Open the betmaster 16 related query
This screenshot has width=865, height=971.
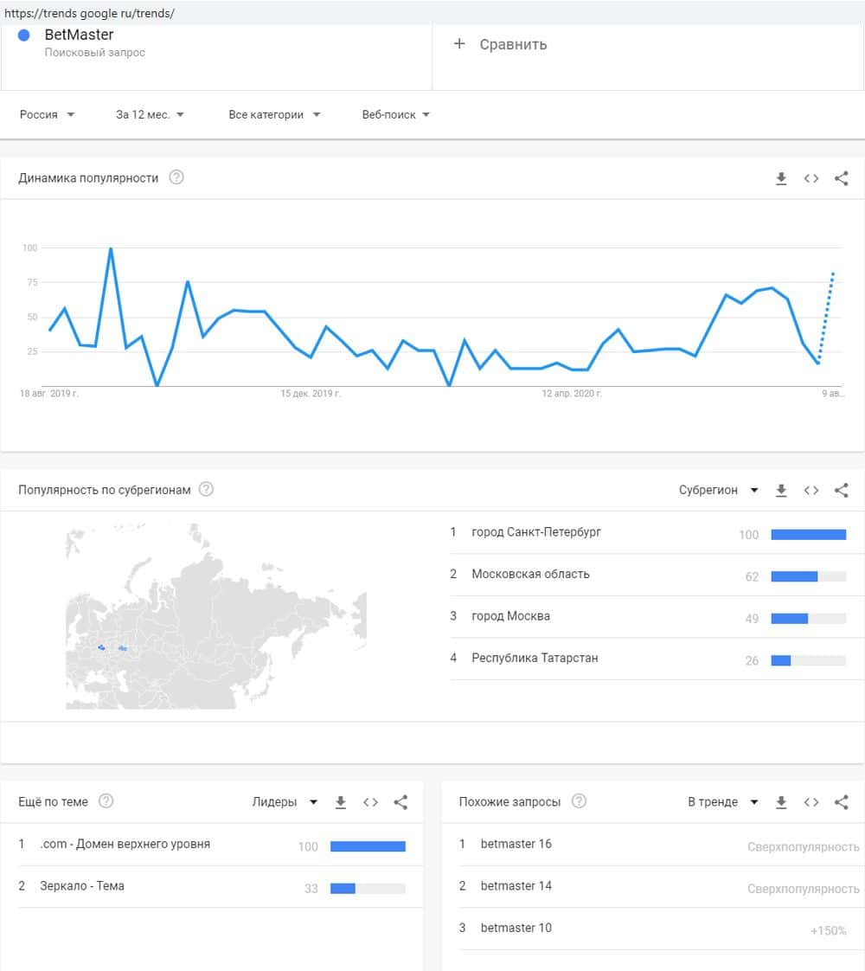click(x=516, y=844)
